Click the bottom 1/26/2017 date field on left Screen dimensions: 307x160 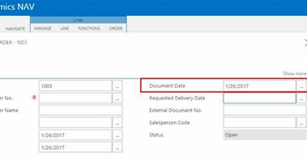(75, 147)
